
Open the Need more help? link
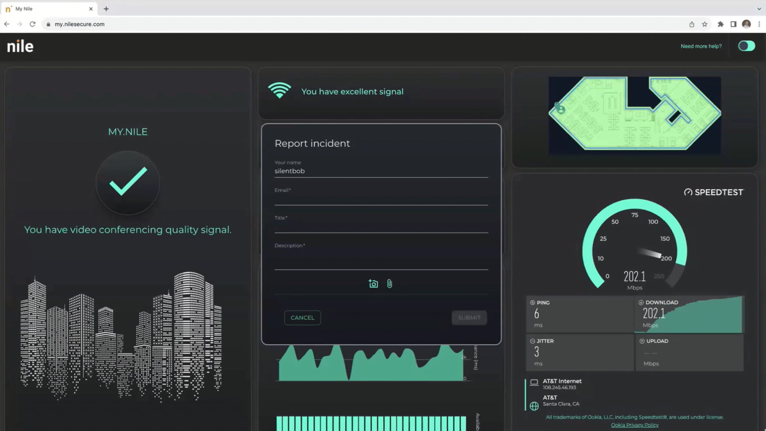pyautogui.click(x=701, y=46)
